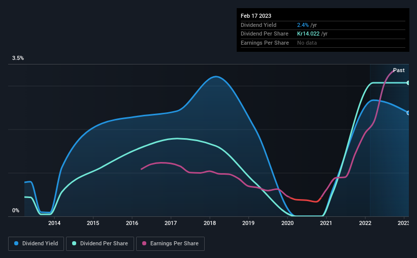
Task: Click the pink Earnings Per Share legend dot
Action: point(144,243)
